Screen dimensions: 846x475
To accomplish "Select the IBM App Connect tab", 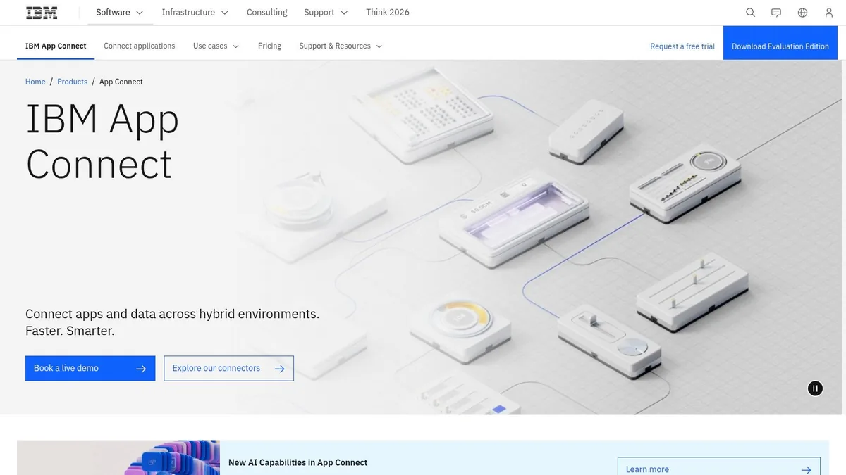I will (x=56, y=46).
